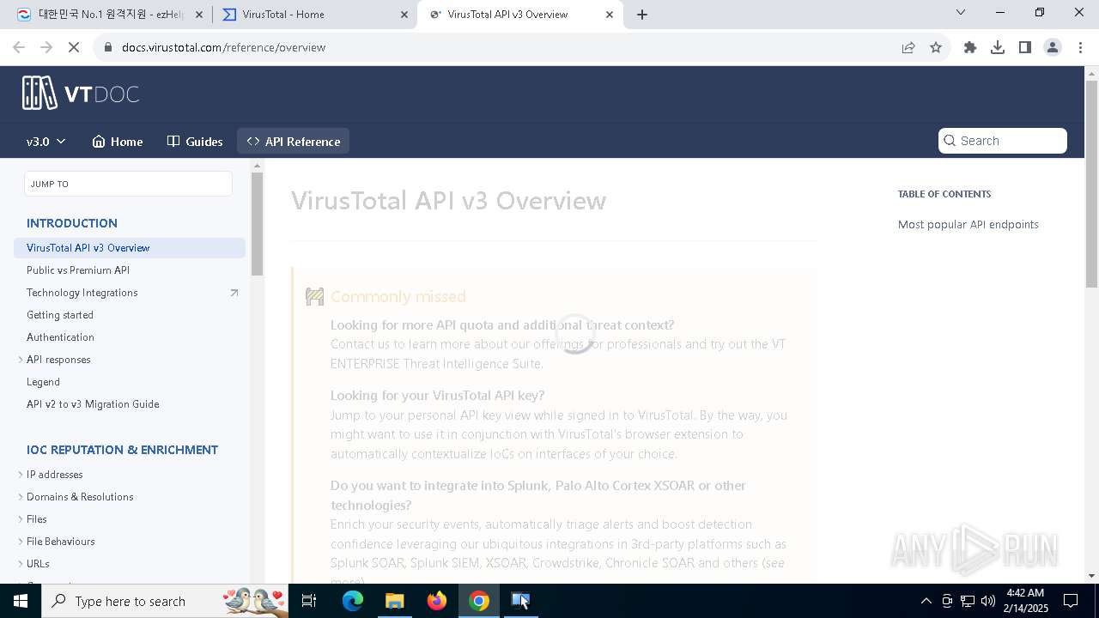Toggle Chrome side panel

click(1025, 47)
